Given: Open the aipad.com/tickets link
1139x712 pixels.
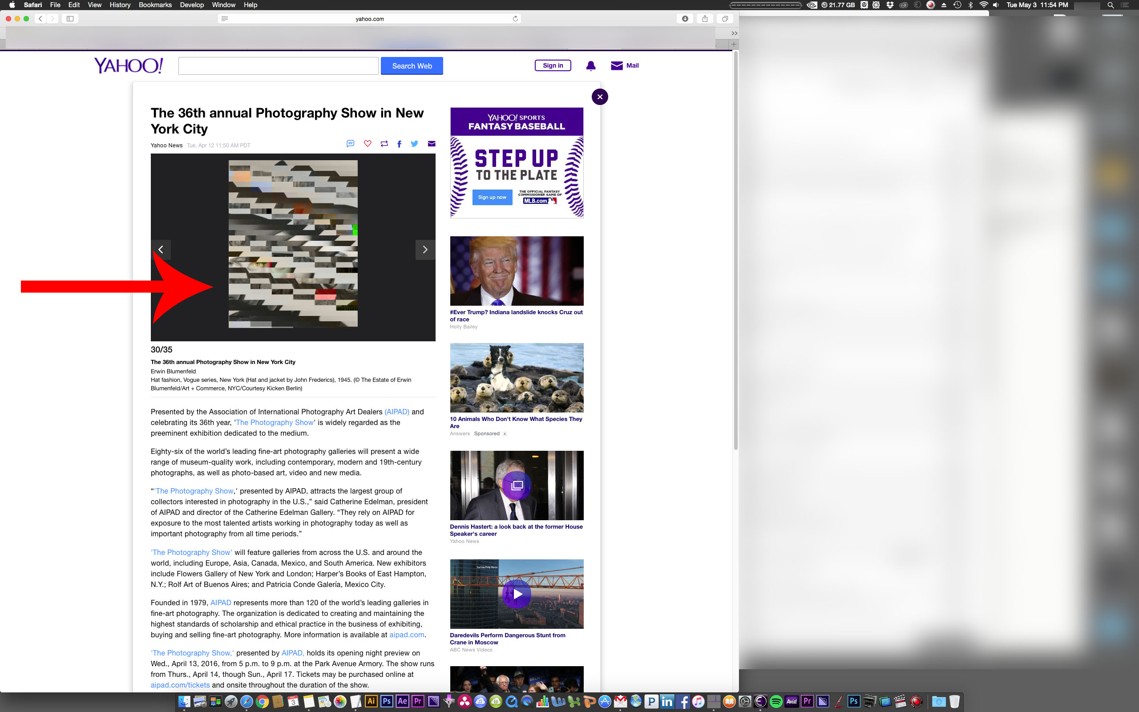Looking at the screenshot, I should click(x=180, y=685).
